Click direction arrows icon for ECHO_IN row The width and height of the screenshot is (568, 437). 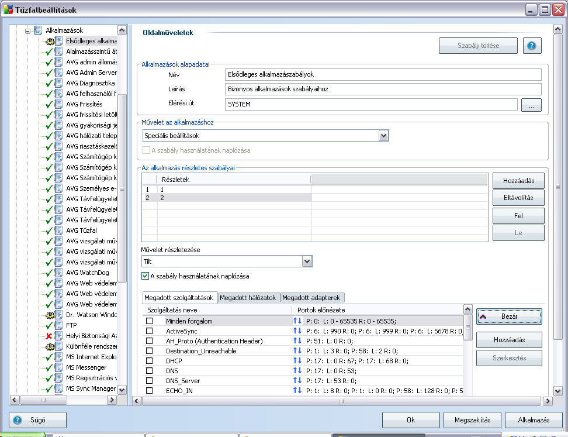tap(297, 390)
